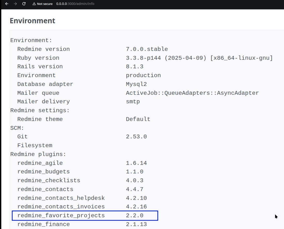This screenshot has height=229, width=284.
Task: Select helpdesk version 4.2.10
Action: point(136,198)
